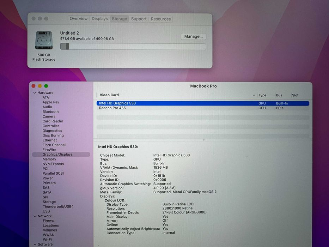
Task: Click the storage usage bar
Action: pos(133,47)
